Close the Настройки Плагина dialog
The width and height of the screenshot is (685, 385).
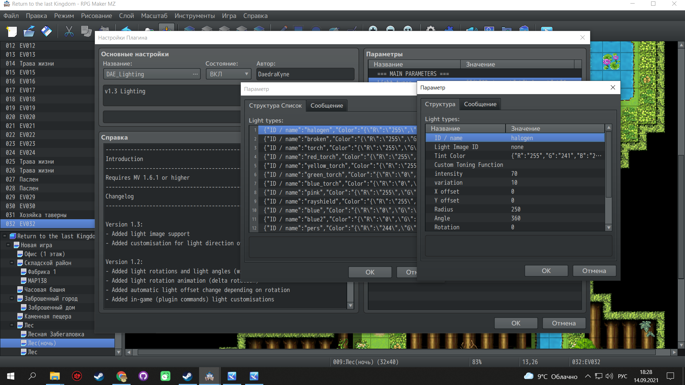pos(583,37)
